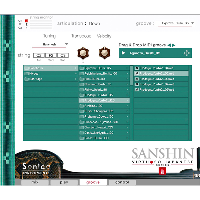
Task: Open the Honchoshi tuning dropdown
Action: click(50, 44)
